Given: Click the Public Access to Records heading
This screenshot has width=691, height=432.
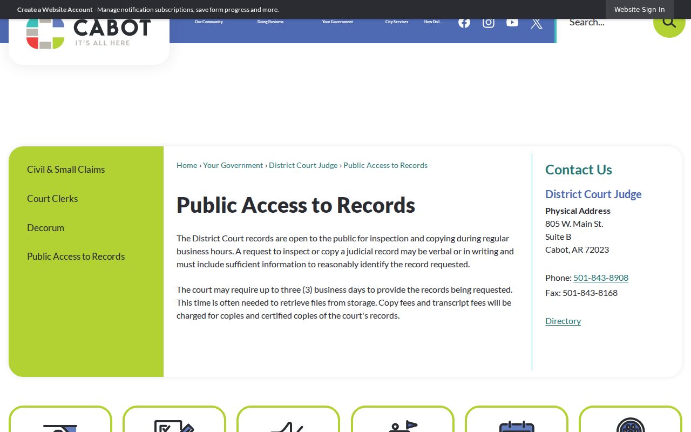Looking at the screenshot, I should pyautogui.click(x=296, y=205).
